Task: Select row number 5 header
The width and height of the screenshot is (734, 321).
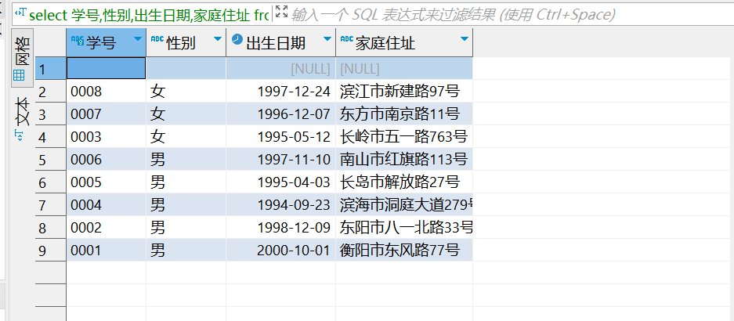Action: click(x=51, y=160)
